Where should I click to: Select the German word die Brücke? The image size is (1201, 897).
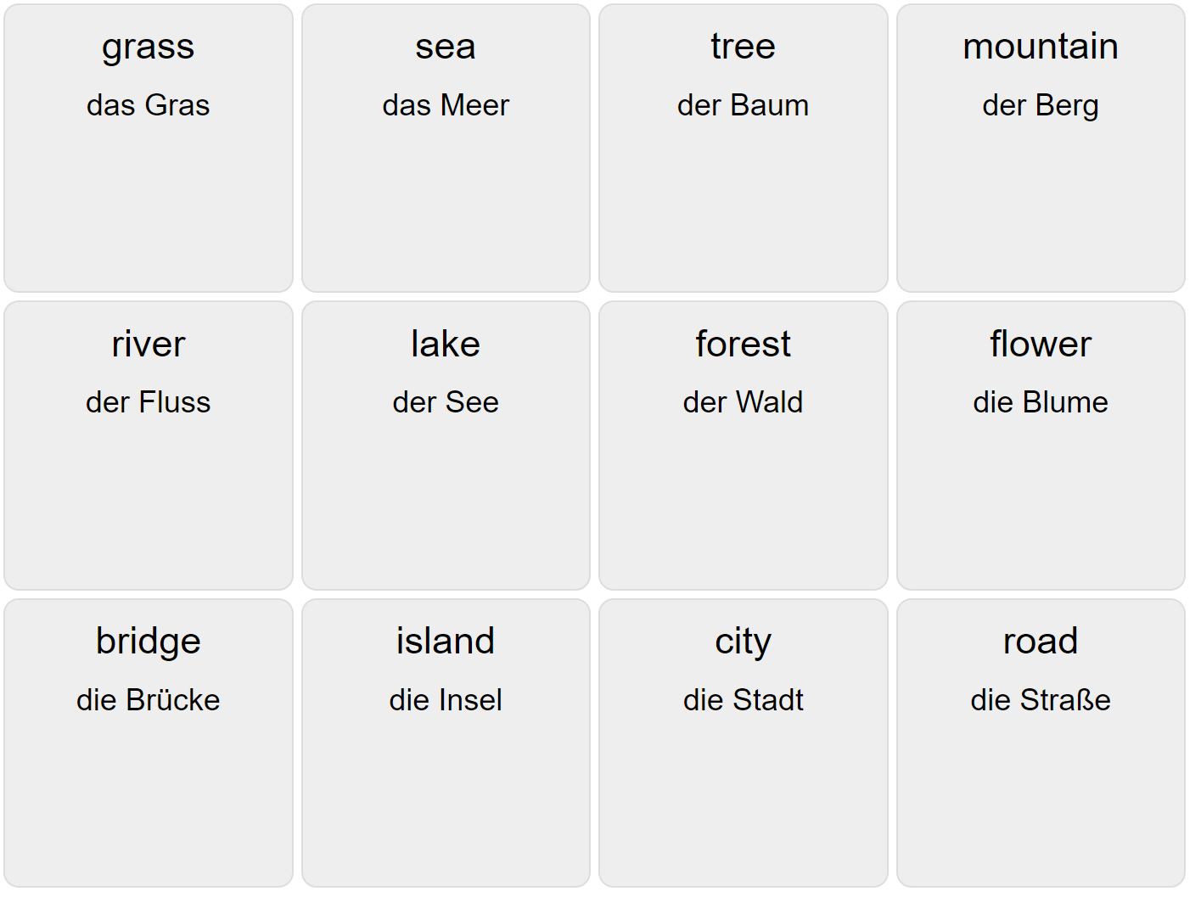tap(148, 699)
